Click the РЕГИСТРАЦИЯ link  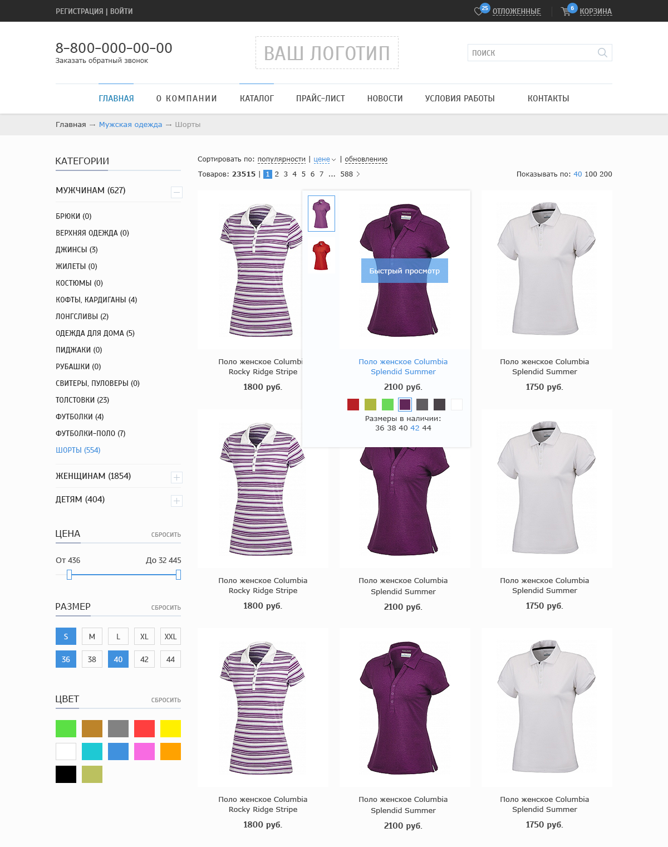coord(80,11)
